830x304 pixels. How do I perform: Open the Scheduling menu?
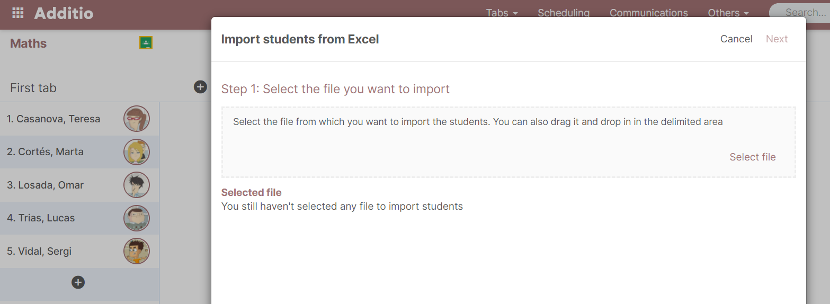pos(563,13)
